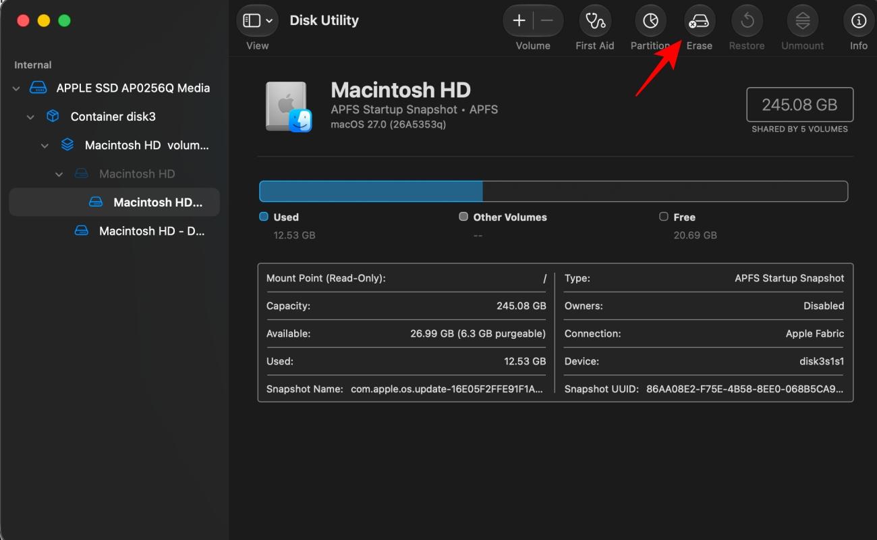
Task: Click the SHARED BY 5 VOLUMES caption
Action: tap(799, 129)
